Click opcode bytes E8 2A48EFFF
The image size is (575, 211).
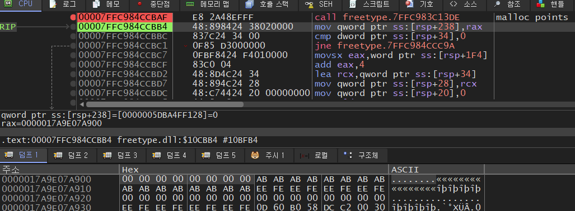(x=223, y=17)
